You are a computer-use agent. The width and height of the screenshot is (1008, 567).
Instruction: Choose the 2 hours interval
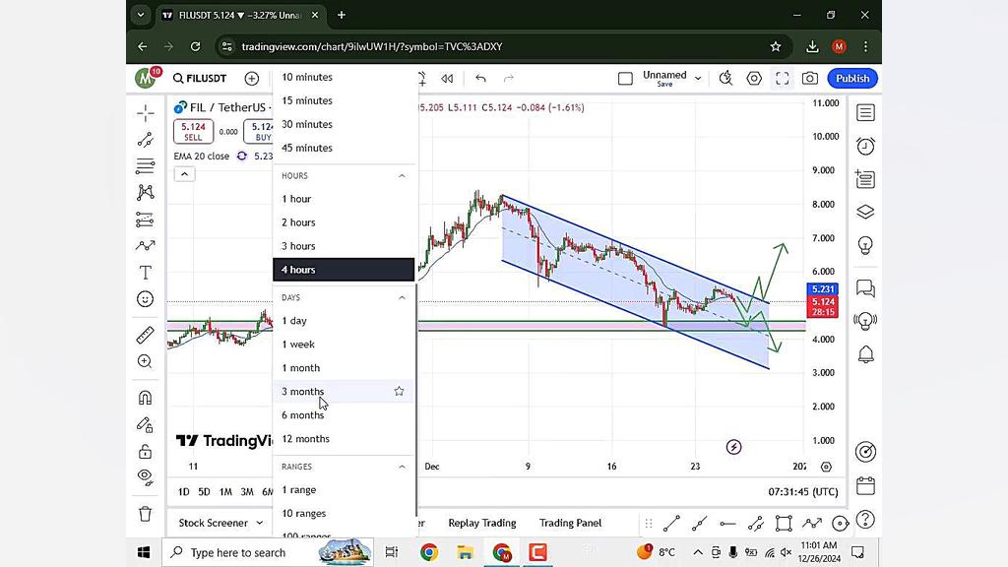[x=344, y=222]
